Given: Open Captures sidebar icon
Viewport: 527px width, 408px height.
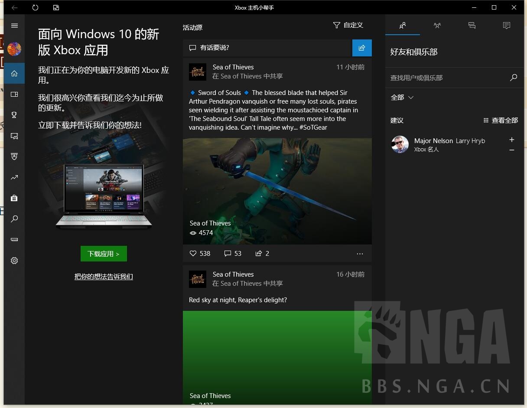Looking at the screenshot, I should coord(14,136).
